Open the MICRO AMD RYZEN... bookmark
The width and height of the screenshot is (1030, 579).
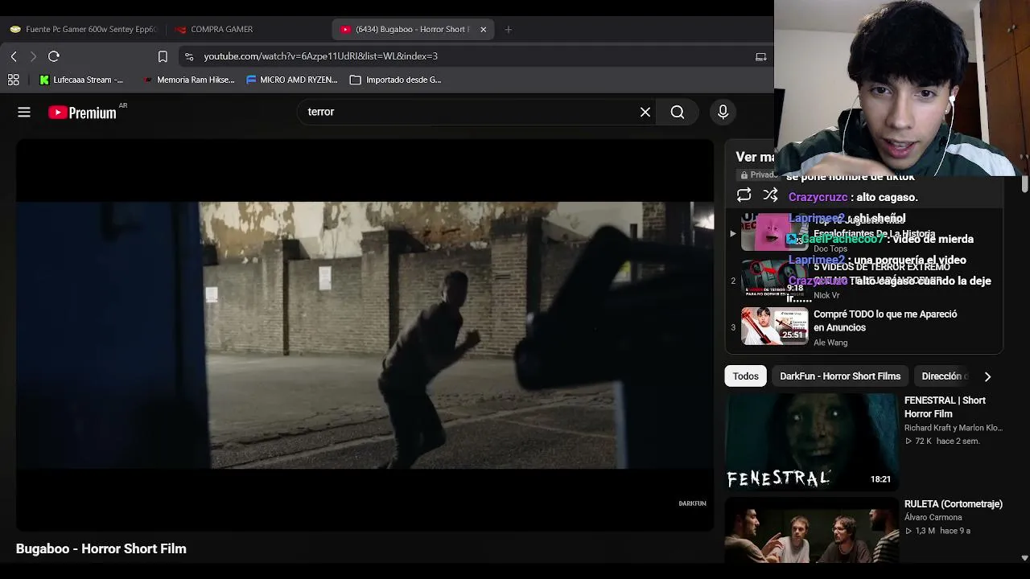292,80
